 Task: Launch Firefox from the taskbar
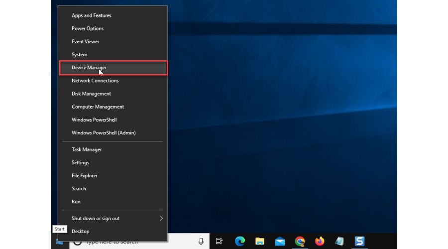point(320,242)
